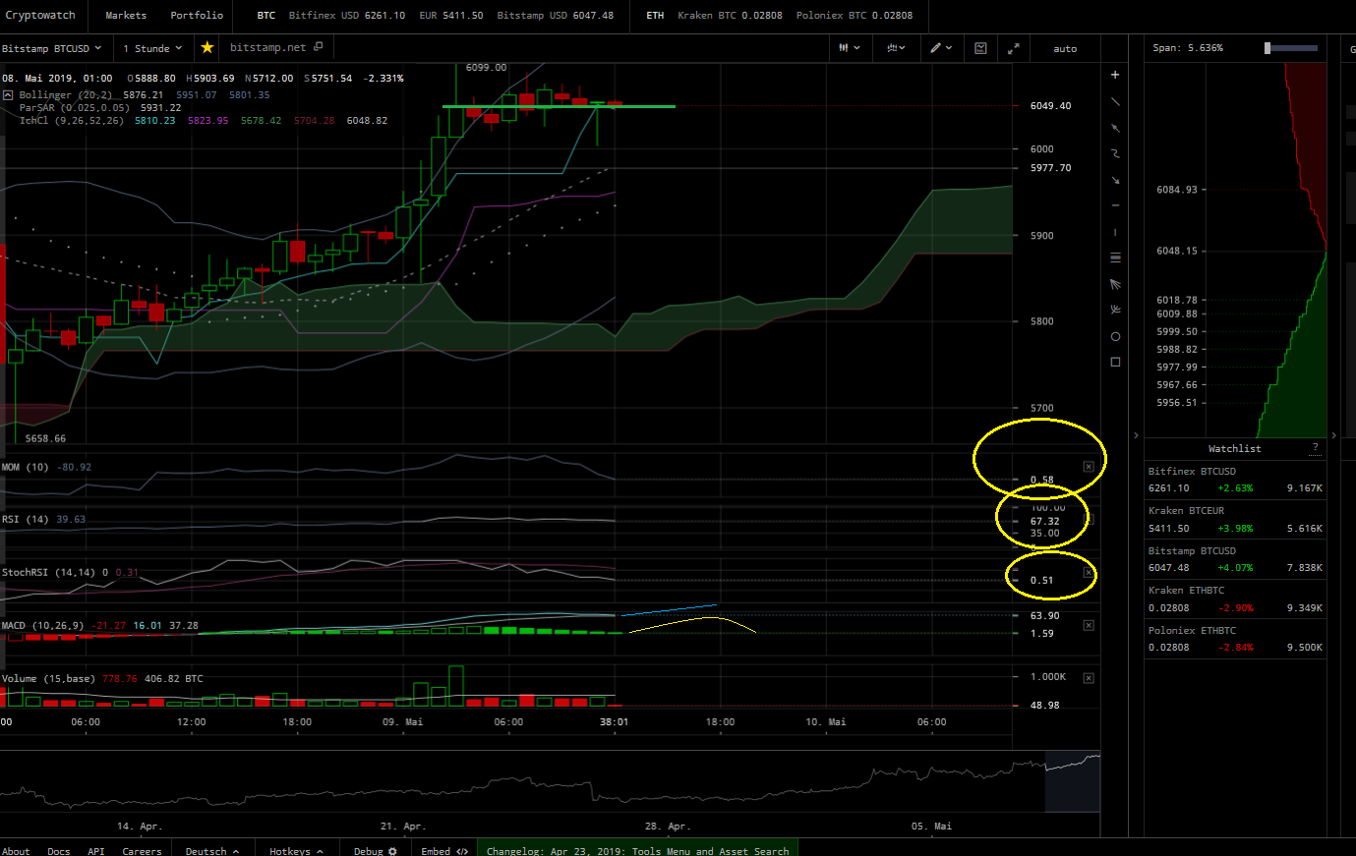The image size is (1356, 856).
Task: Select the rectangle drawing tool
Action: click(1115, 362)
